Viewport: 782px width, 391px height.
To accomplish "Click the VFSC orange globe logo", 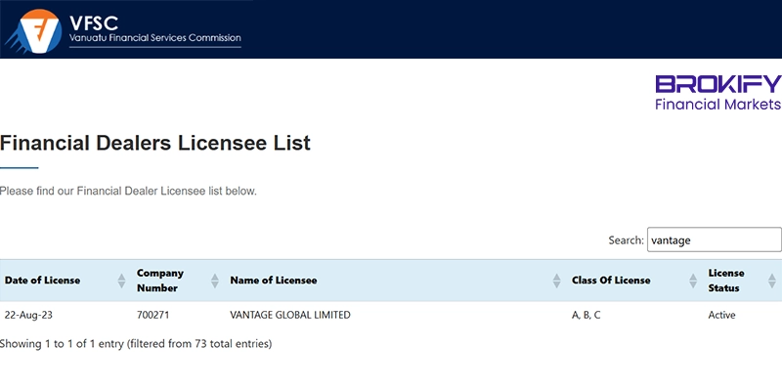I will [33, 29].
